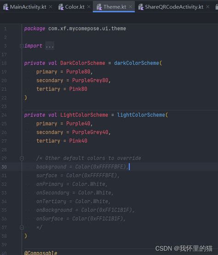Close the Color.kt tab
This screenshot has width=218, height=255.
pos(89,7)
